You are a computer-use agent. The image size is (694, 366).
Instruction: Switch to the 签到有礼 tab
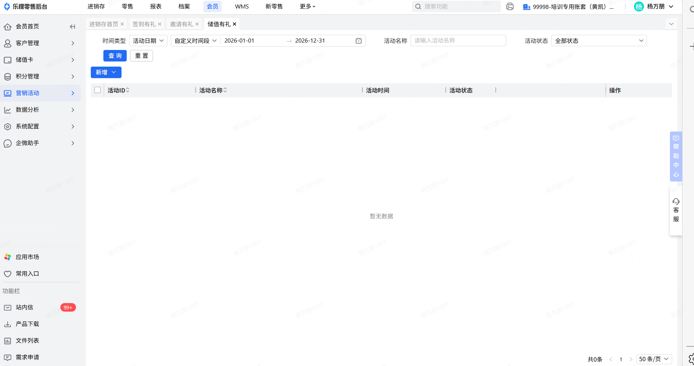pos(144,24)
